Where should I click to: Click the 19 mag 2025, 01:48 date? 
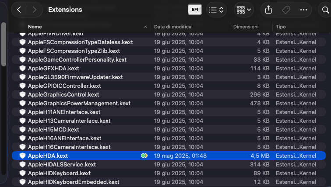180,156
